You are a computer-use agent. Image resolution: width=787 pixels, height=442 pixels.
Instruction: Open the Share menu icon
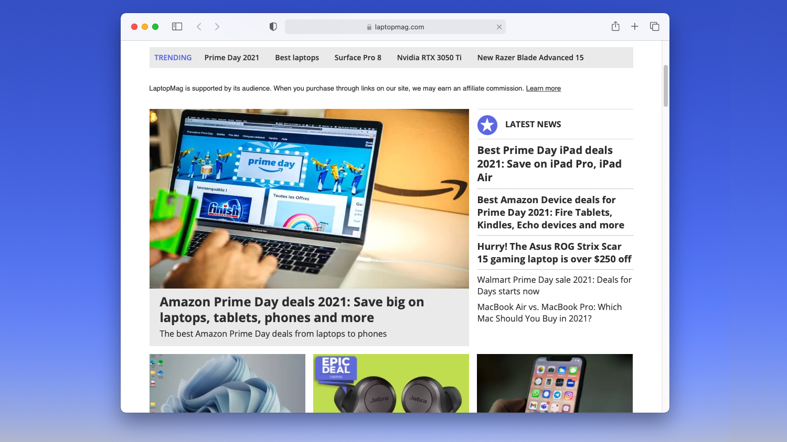coord(615,26)
